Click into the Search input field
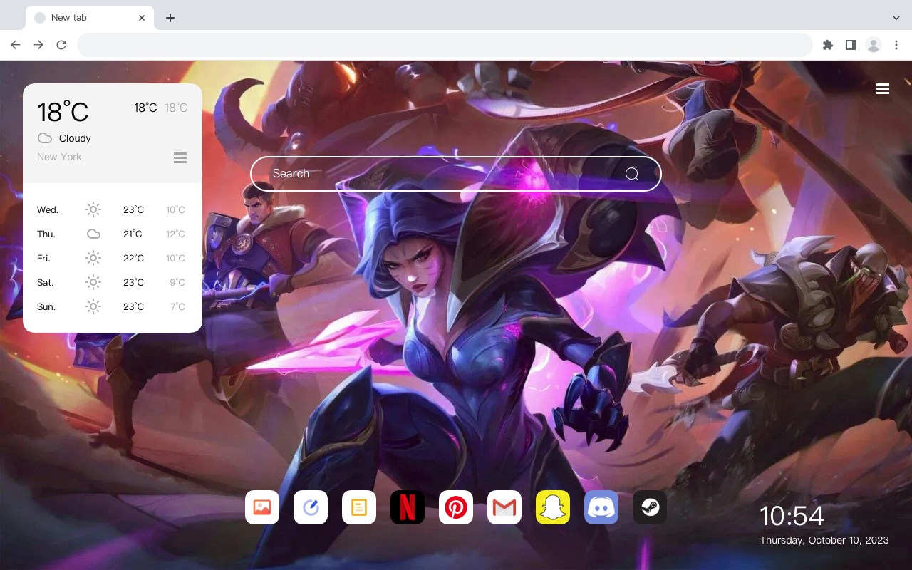 (456, 174)
